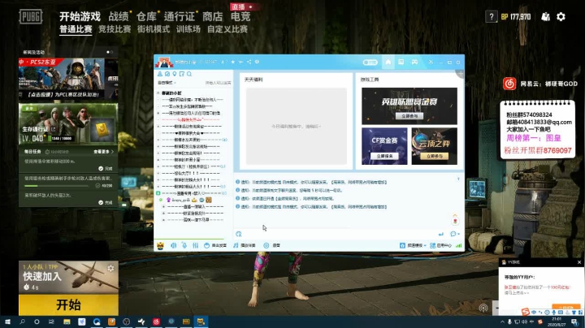The width and height of the screenshot is (585, 328).
Task: Select the gamepad tab in YY header
Action: pyautogui.click(x=414, y=62)
